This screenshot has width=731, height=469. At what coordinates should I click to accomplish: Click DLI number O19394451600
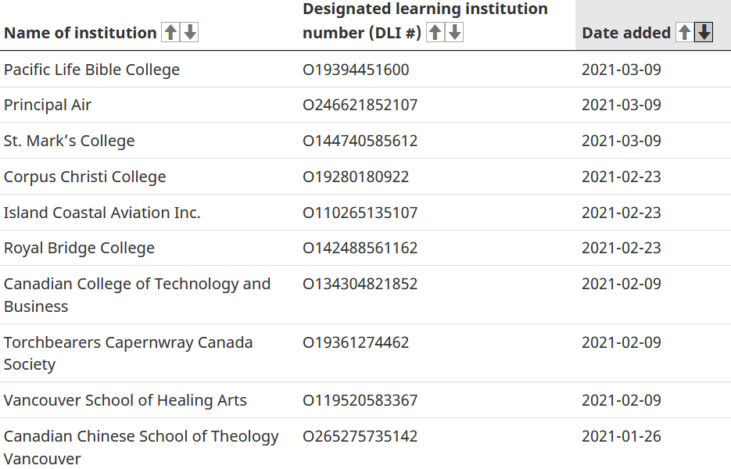[x=356, y=70]
